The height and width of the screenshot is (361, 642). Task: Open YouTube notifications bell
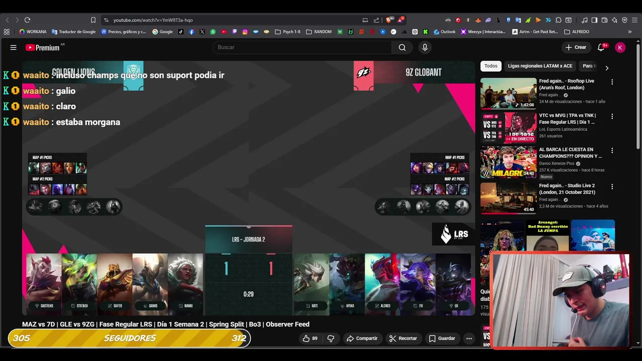601,47
